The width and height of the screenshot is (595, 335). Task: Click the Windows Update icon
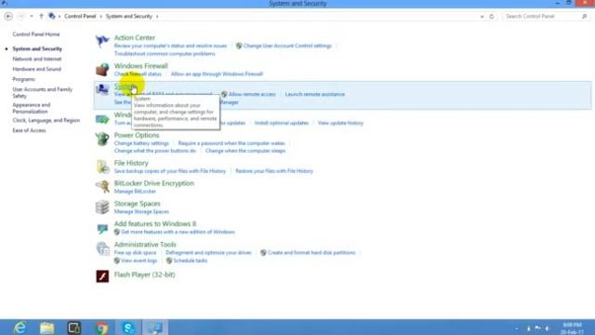coord(102,119)
